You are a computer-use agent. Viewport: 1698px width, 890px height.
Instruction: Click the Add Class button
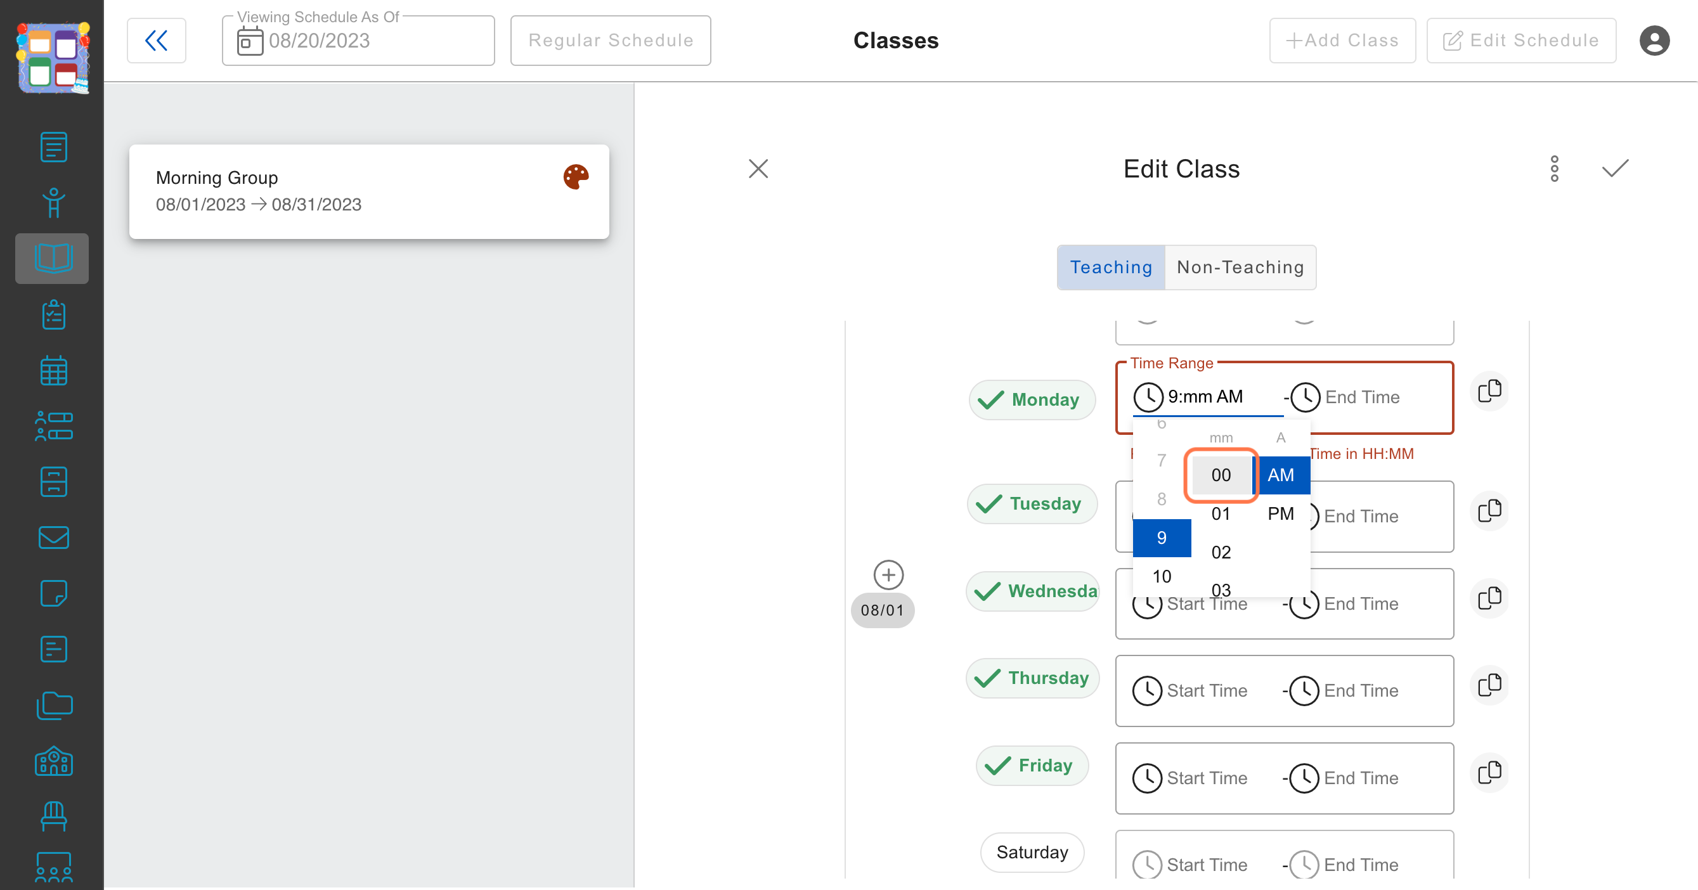coord(1342,41)
